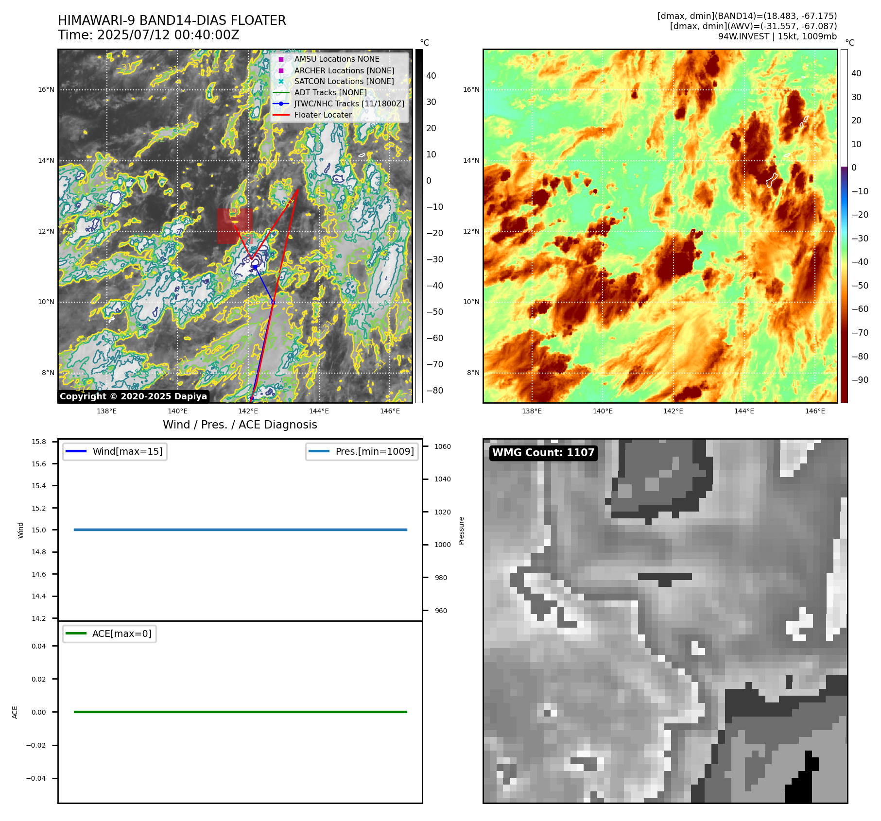Screen dimensions: 881x821
Task: Click the '−90' tick on rainbow colorbar
Action: (x=860, y=380)
